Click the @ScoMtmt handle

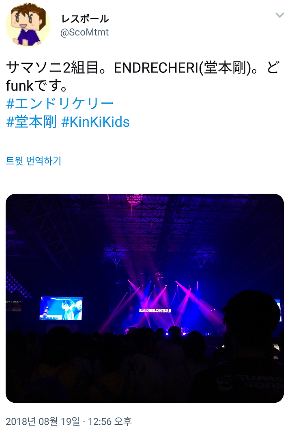[x=85, y=33]
